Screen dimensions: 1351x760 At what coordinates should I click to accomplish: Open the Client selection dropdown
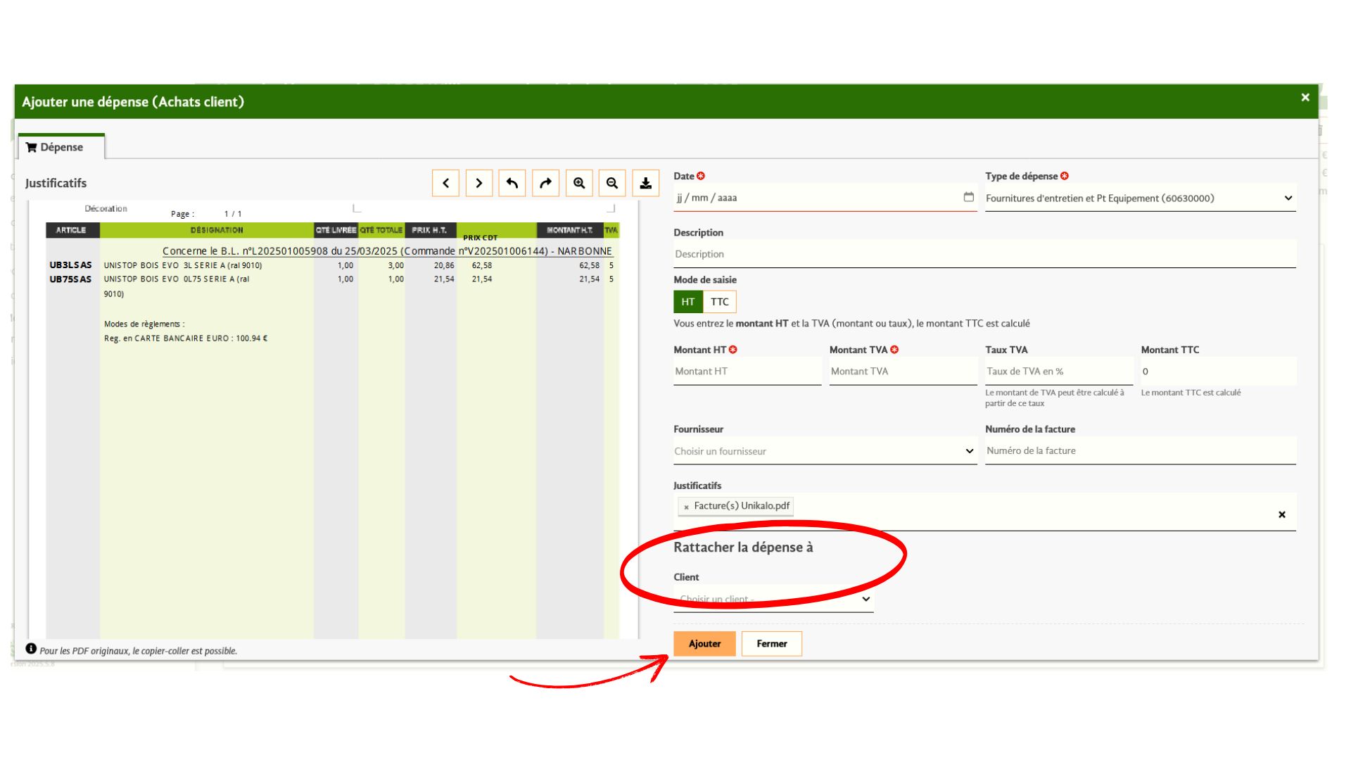click(x=773, y=600)
